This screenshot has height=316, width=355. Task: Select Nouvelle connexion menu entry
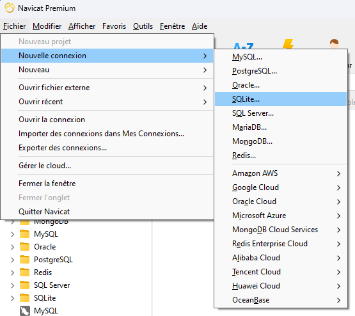click(107, 56)
